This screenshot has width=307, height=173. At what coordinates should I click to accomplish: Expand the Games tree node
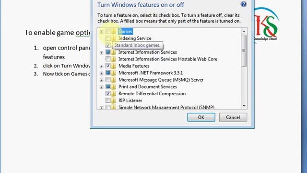coord(101,32)
